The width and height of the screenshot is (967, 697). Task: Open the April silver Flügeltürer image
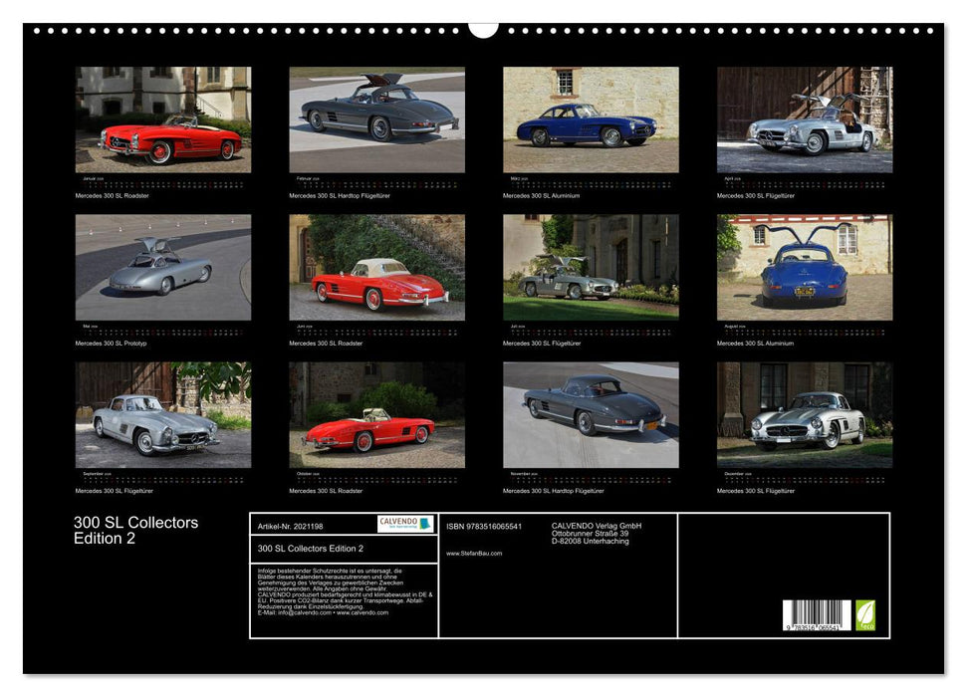(x=802, y=119)
